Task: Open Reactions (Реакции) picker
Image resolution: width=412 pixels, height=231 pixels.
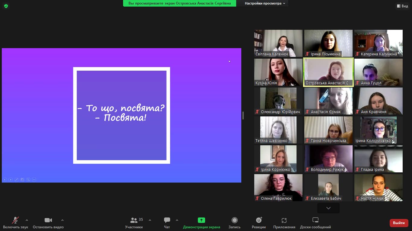Action: click(x=259, y=220)
